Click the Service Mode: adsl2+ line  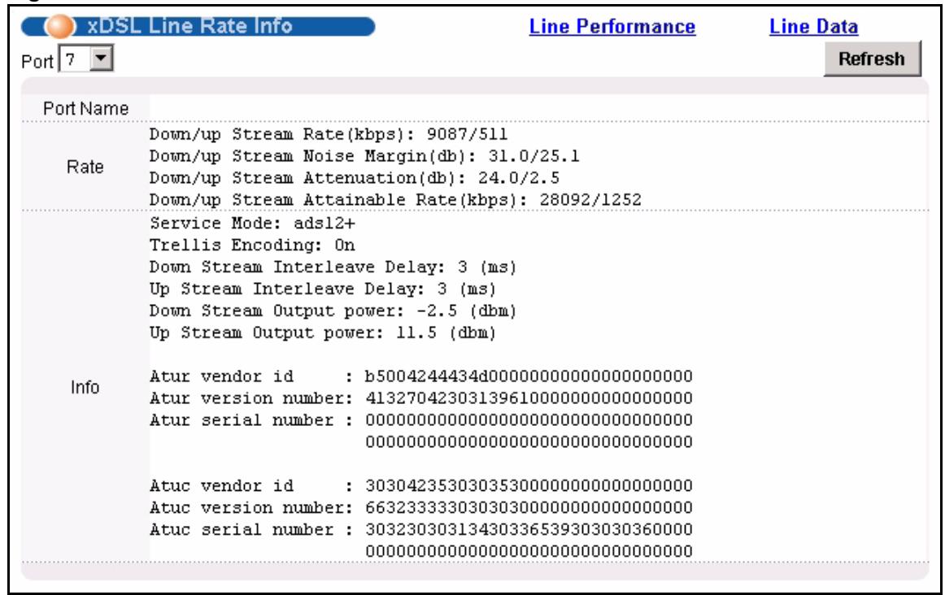[x=253, y=224]
